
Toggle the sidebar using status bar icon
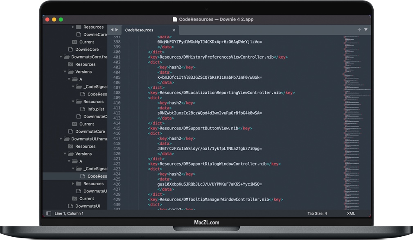tap(49, 213)
